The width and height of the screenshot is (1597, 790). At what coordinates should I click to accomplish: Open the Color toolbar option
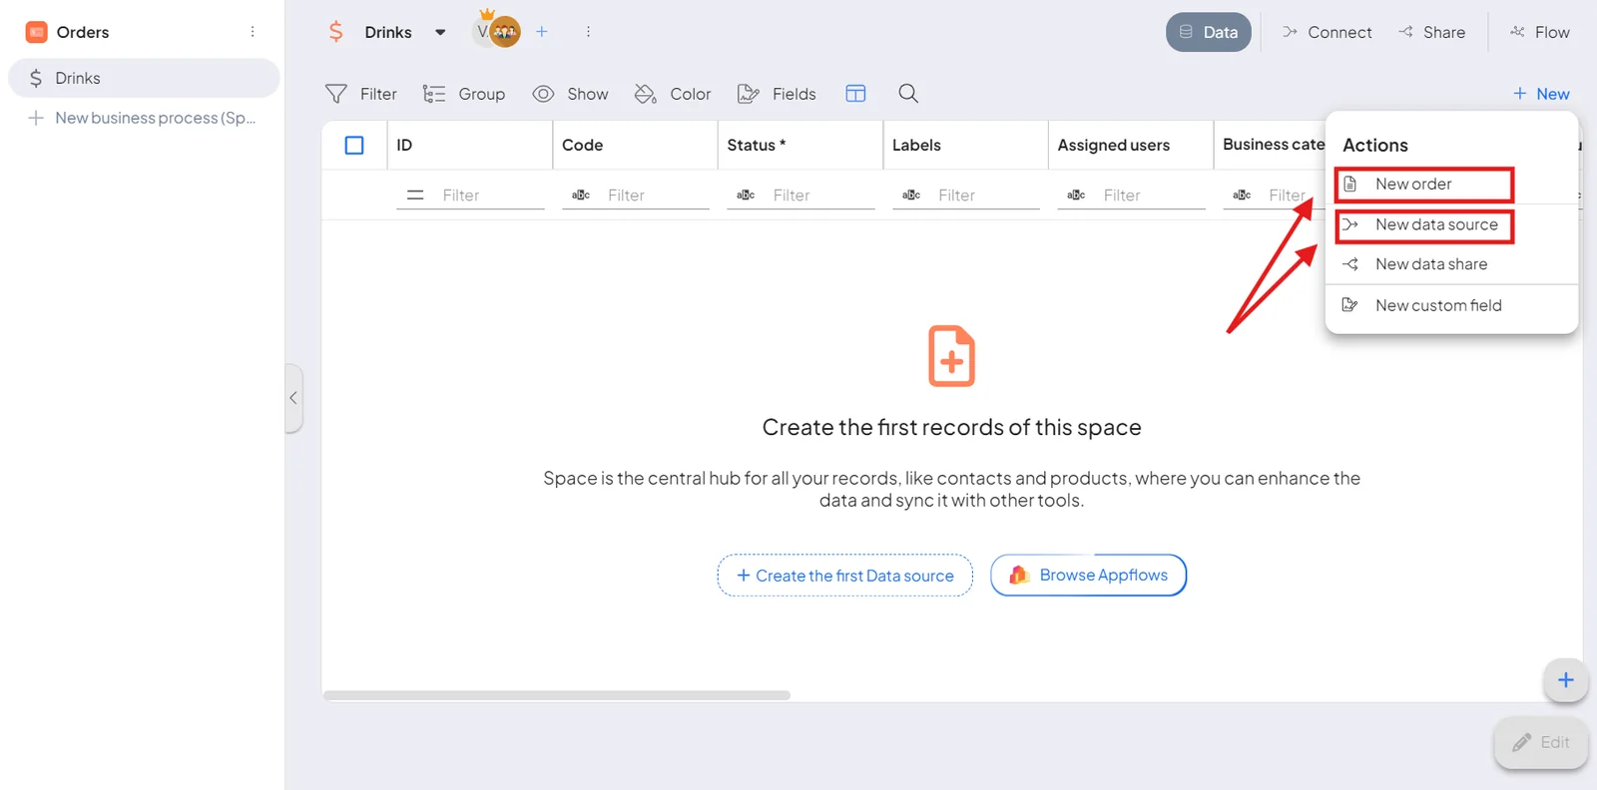[673, 94]
